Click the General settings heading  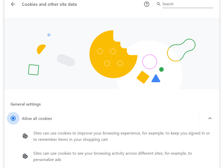click(x=26, y=104)
